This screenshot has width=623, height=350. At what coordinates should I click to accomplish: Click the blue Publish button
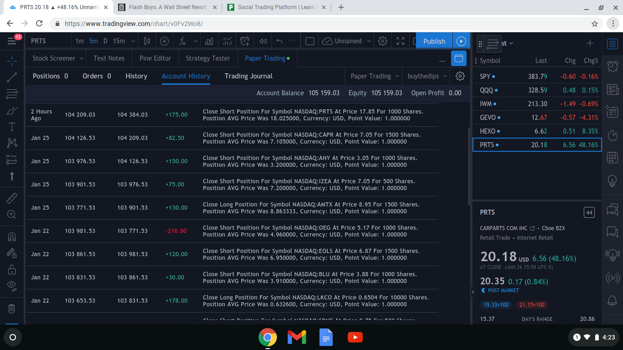tap(434, 41)
